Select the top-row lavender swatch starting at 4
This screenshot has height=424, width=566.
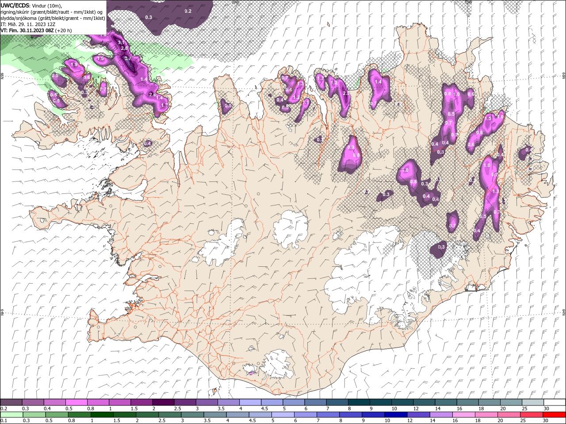click(x=250, y=402)
